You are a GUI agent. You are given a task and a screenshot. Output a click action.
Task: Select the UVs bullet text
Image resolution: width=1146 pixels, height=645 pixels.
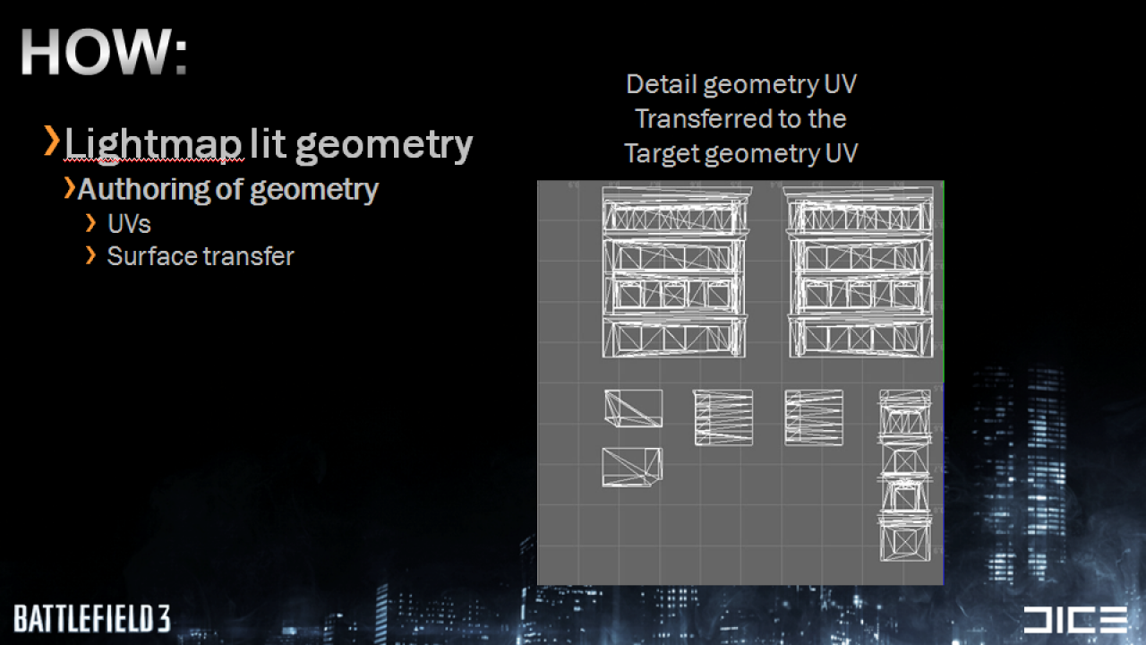click(129, 224)
